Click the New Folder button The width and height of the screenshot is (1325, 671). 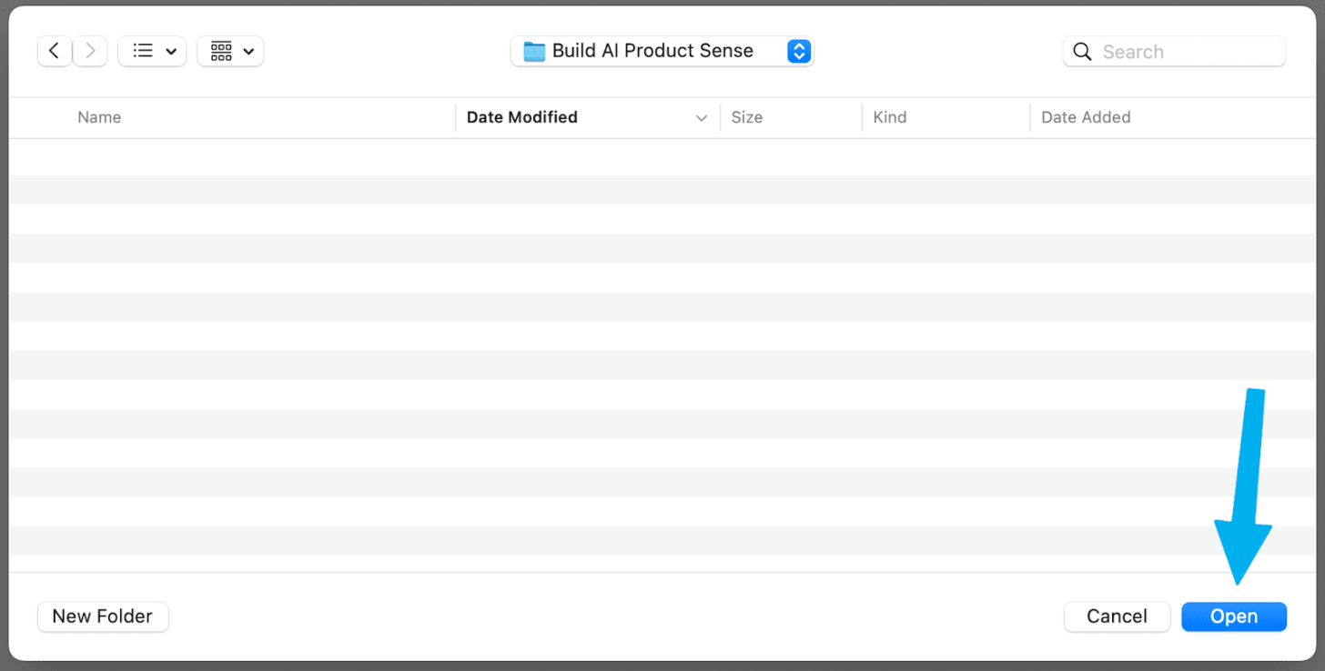click(103, 616)
